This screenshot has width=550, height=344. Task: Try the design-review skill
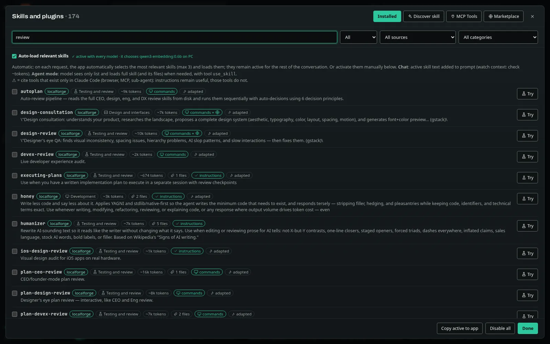pyautogui.click(x=527, y=136)
